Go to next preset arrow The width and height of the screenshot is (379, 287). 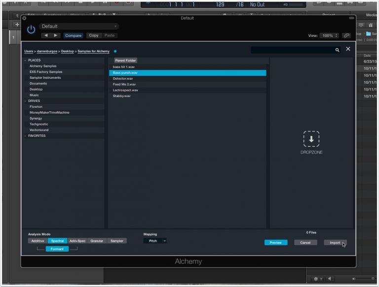tap(56, 35)
